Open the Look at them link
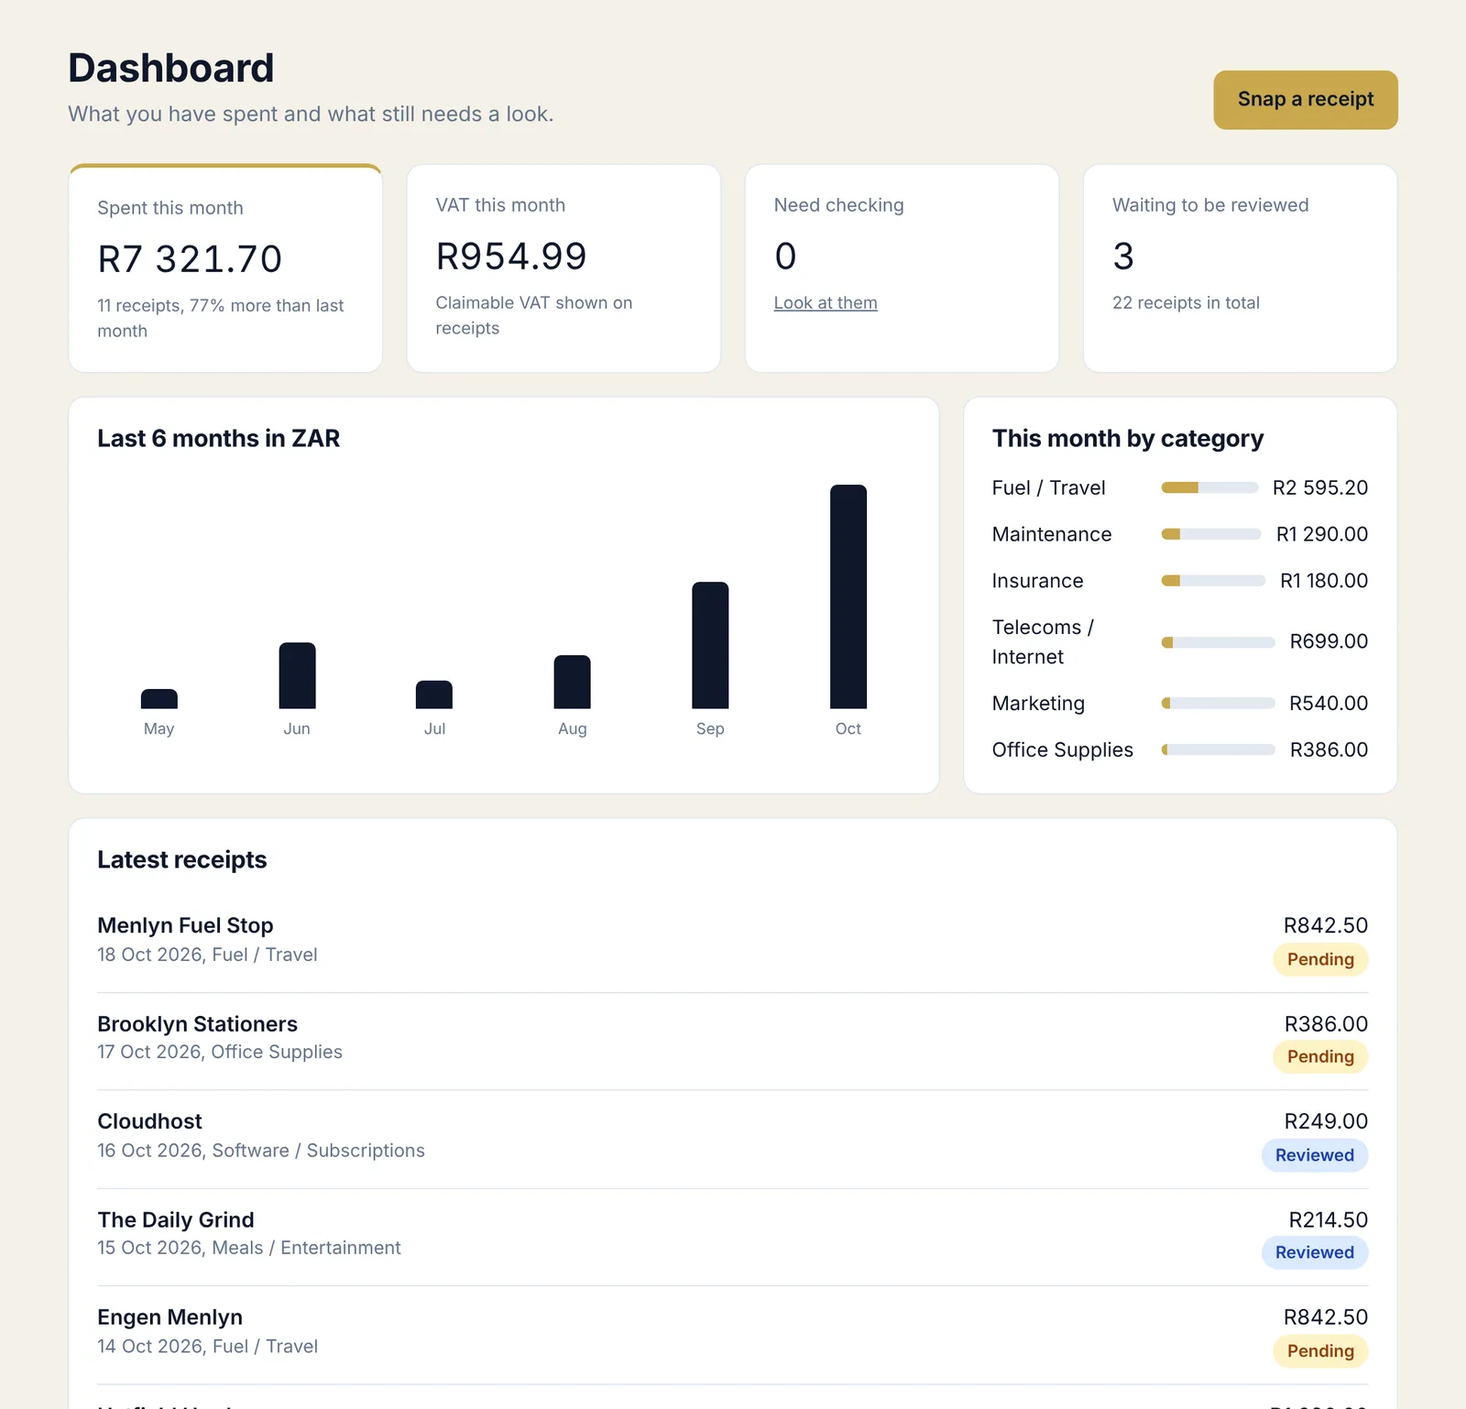Image resolution: width=1466 pixels, height=1409 pixels. (x=826, y=302)
